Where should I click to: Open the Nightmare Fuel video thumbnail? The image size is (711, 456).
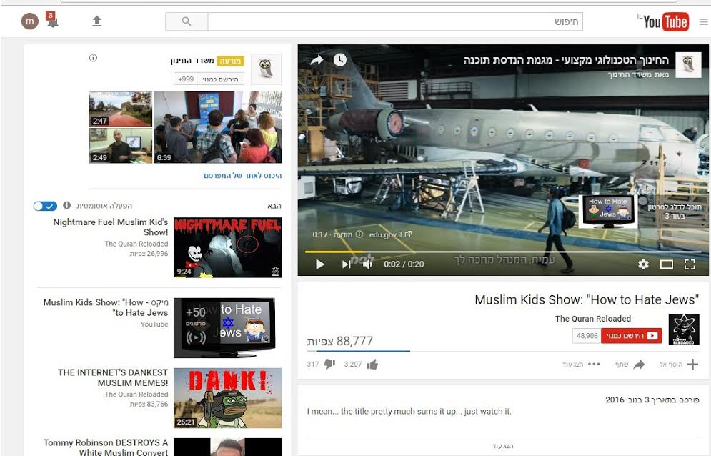pos(227,247)
